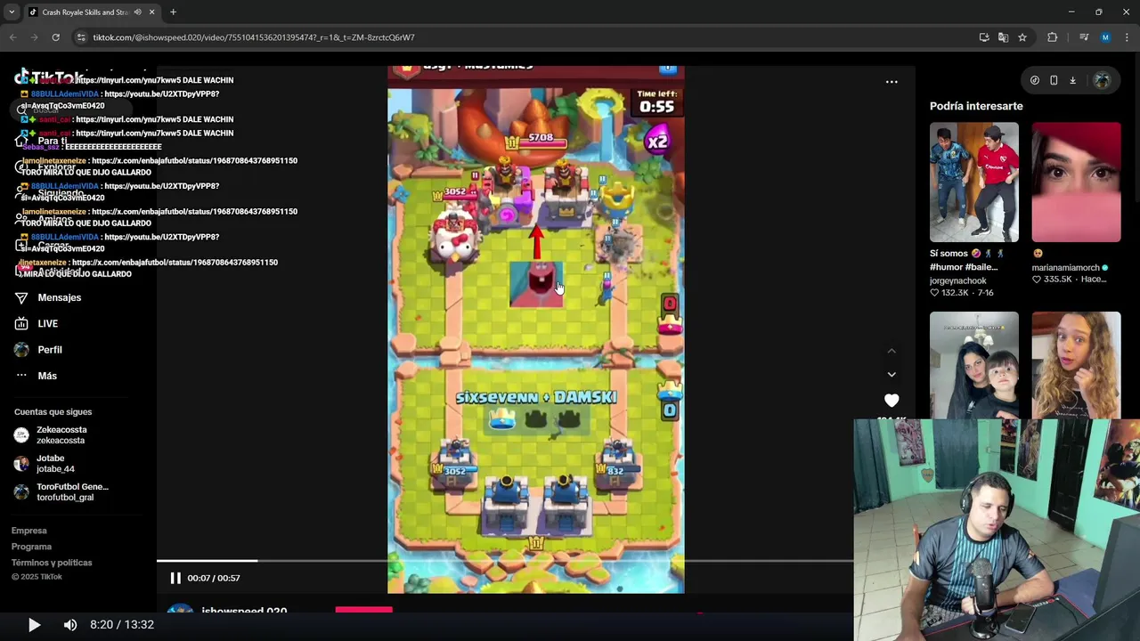The width and height of the screenshot is (1140, 641).
Task: Click the 00:07 / 00:57 time label
Action: point(213,578)
